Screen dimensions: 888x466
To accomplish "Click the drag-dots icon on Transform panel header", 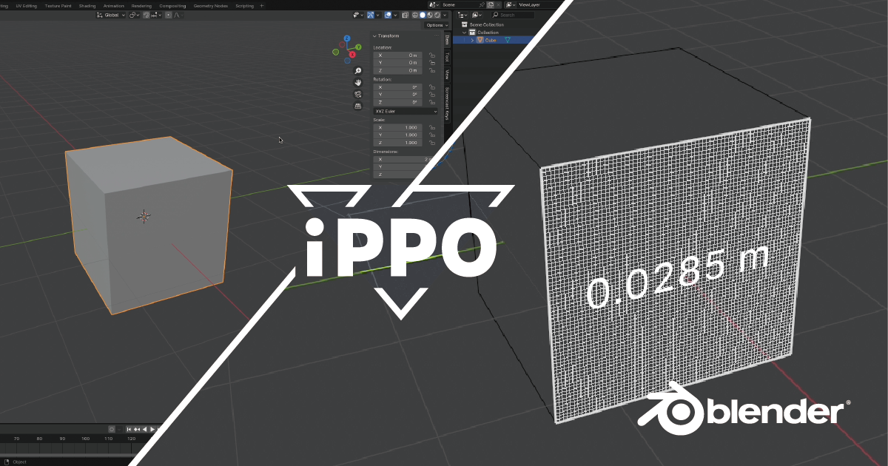I will pyautogui.click(x=436, y=36).
